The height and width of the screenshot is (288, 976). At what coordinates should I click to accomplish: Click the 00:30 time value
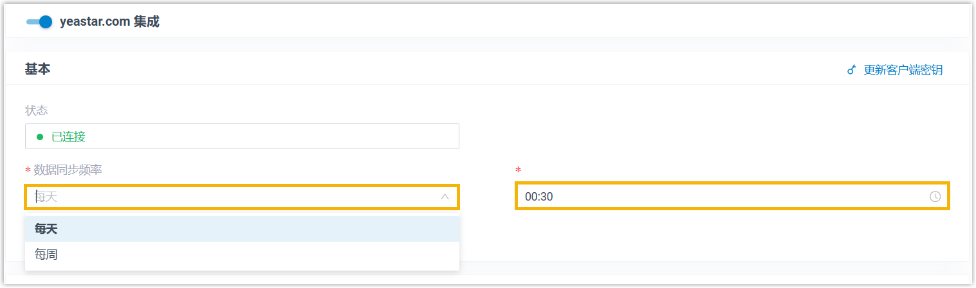click(x=539, y=197)
